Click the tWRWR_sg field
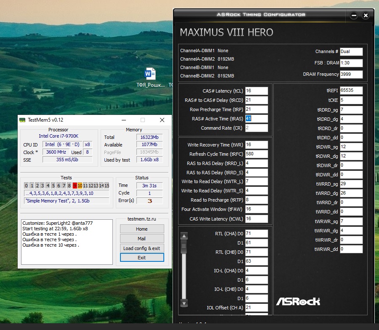The width and height of the screenshot is (379, 330). click(x=351, y=221)
